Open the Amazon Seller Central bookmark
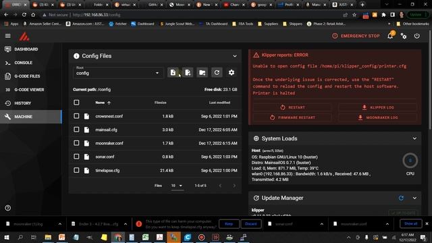The image size is (432, 243). coord(42,24)
